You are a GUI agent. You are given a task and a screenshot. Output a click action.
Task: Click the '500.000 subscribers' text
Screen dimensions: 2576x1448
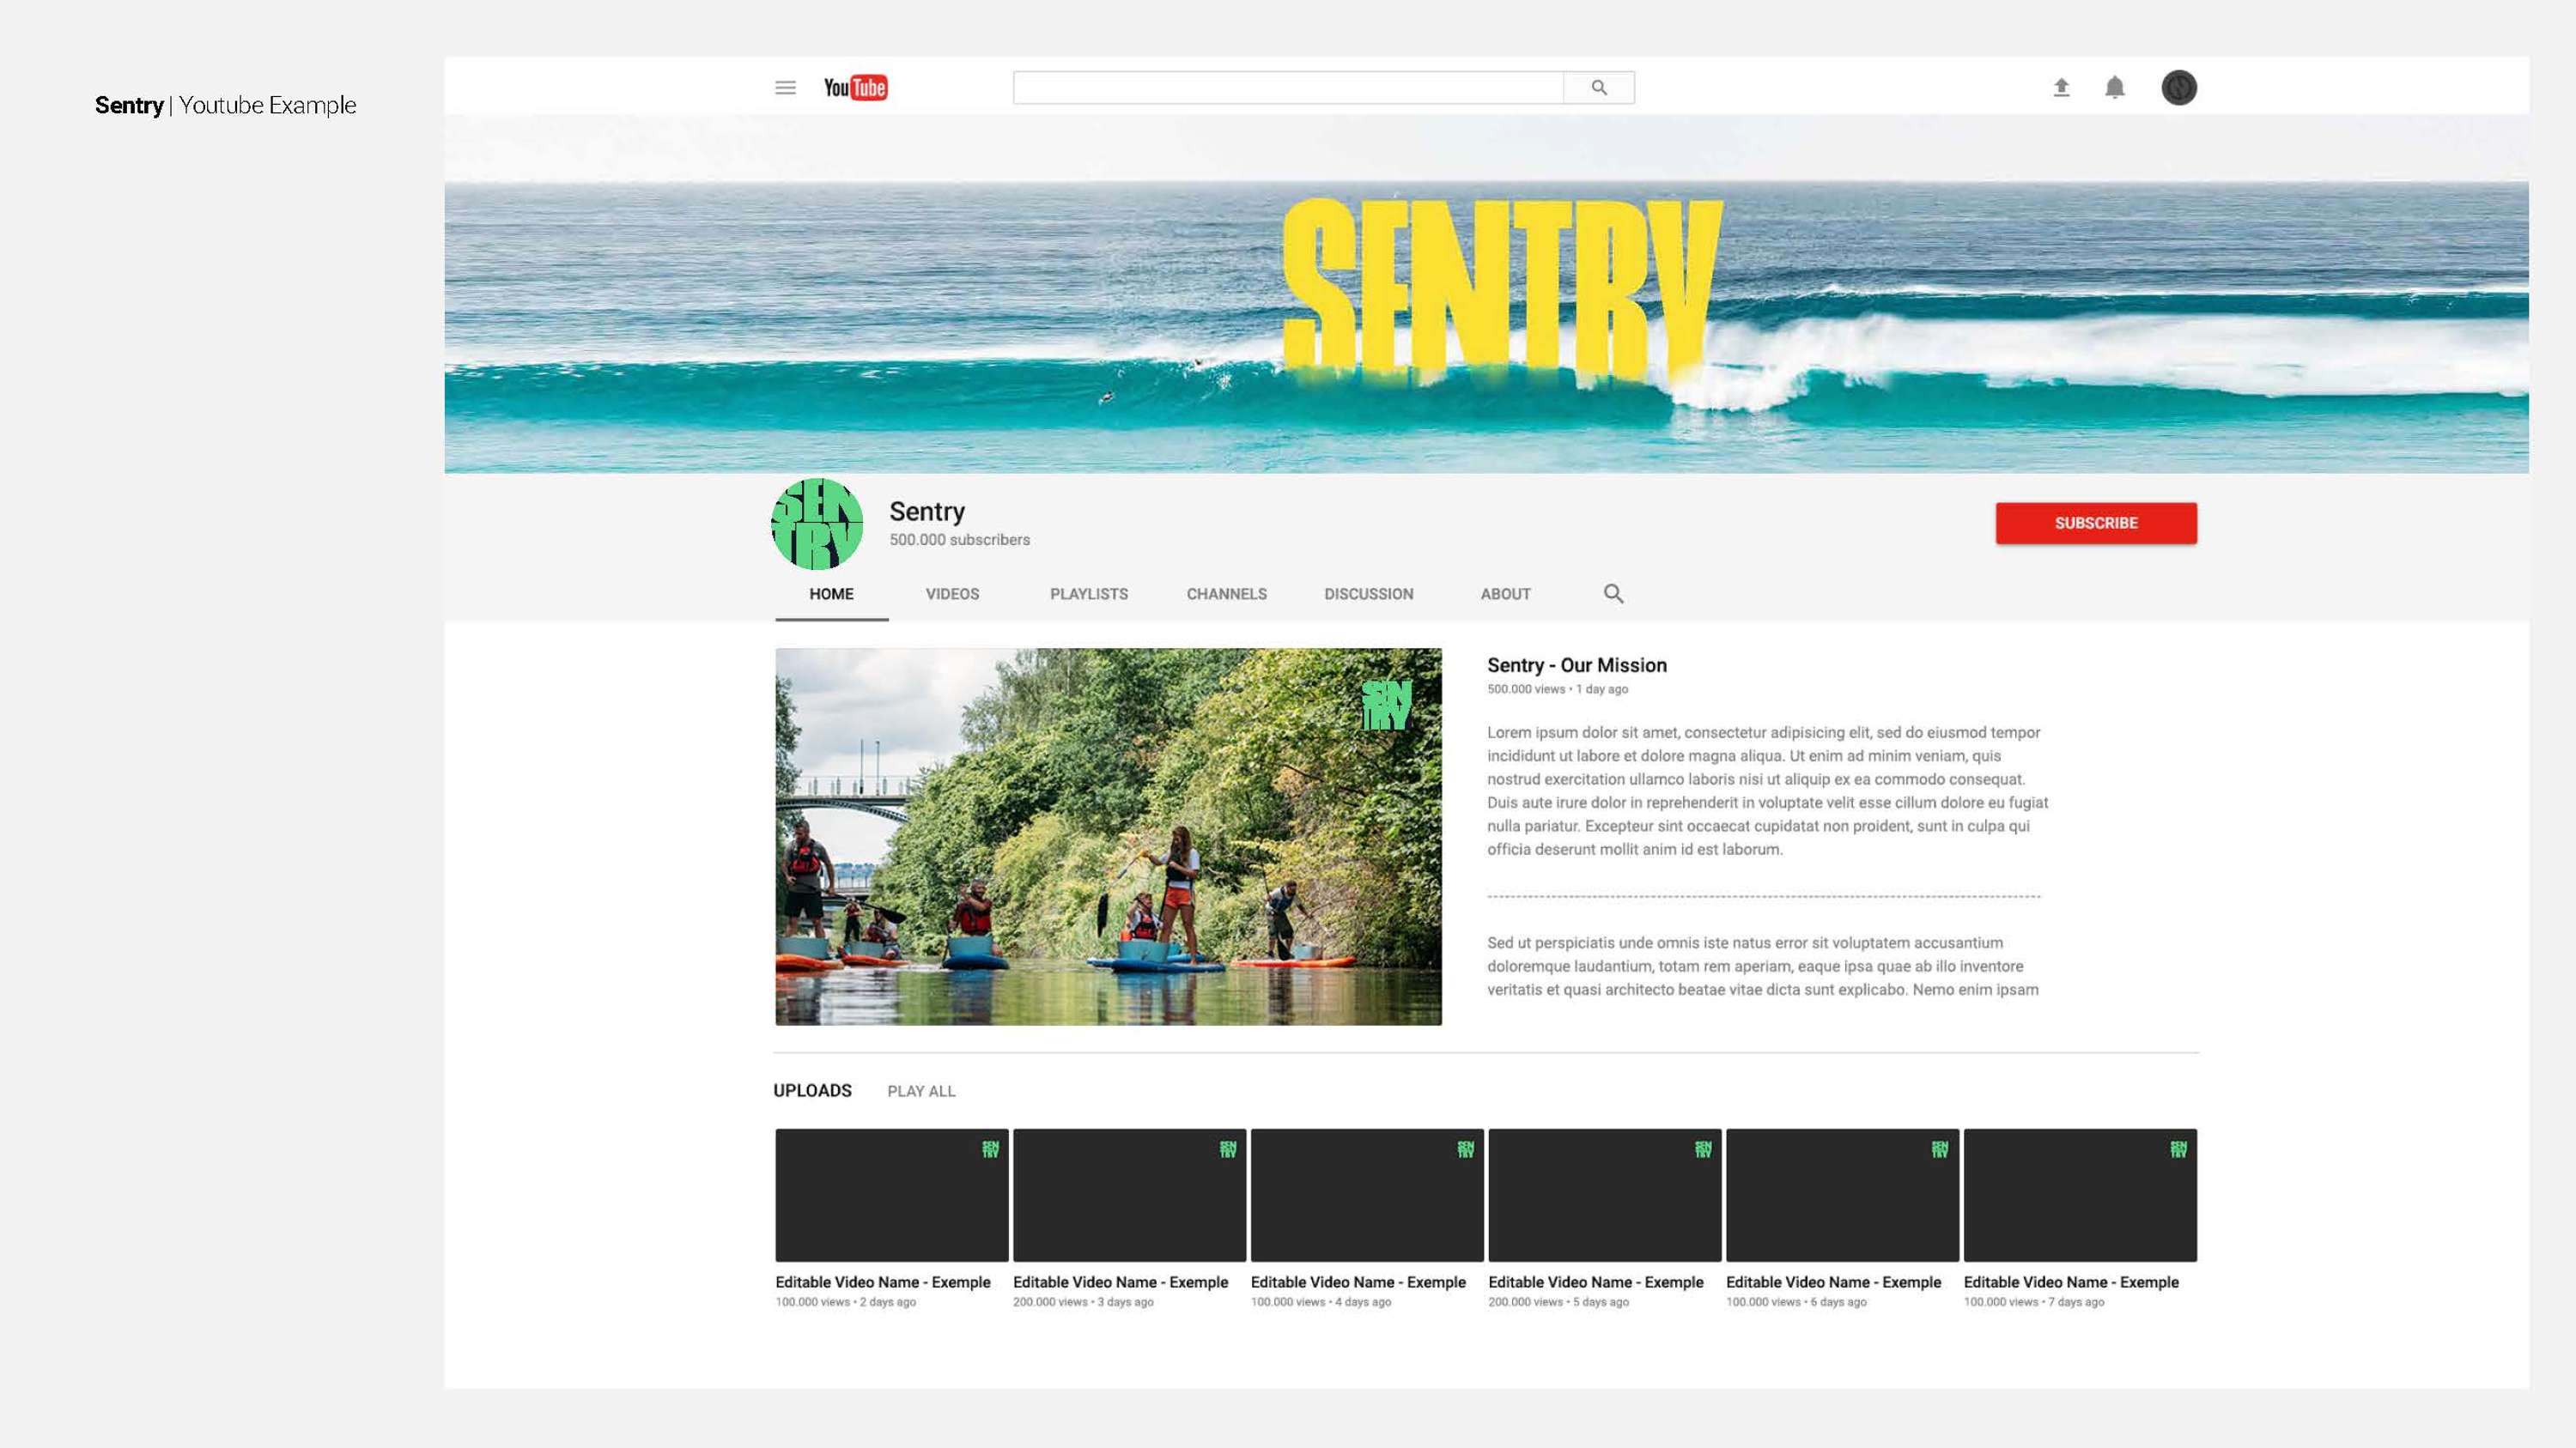point(959,540)
